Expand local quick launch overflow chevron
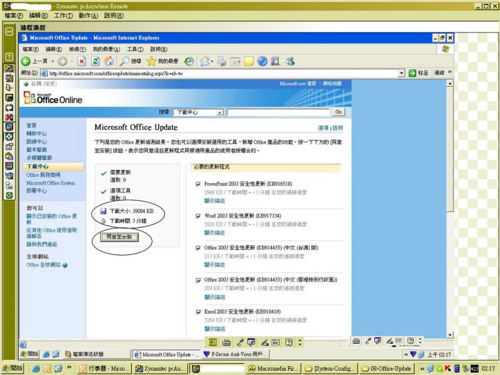 pos(69,367)
